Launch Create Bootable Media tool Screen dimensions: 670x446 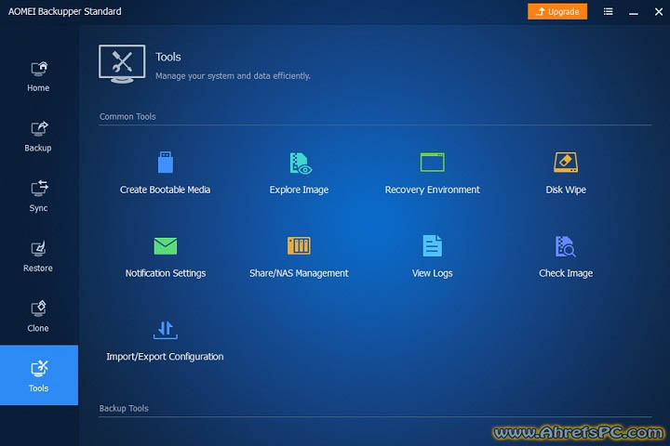(x=166, y=173)
